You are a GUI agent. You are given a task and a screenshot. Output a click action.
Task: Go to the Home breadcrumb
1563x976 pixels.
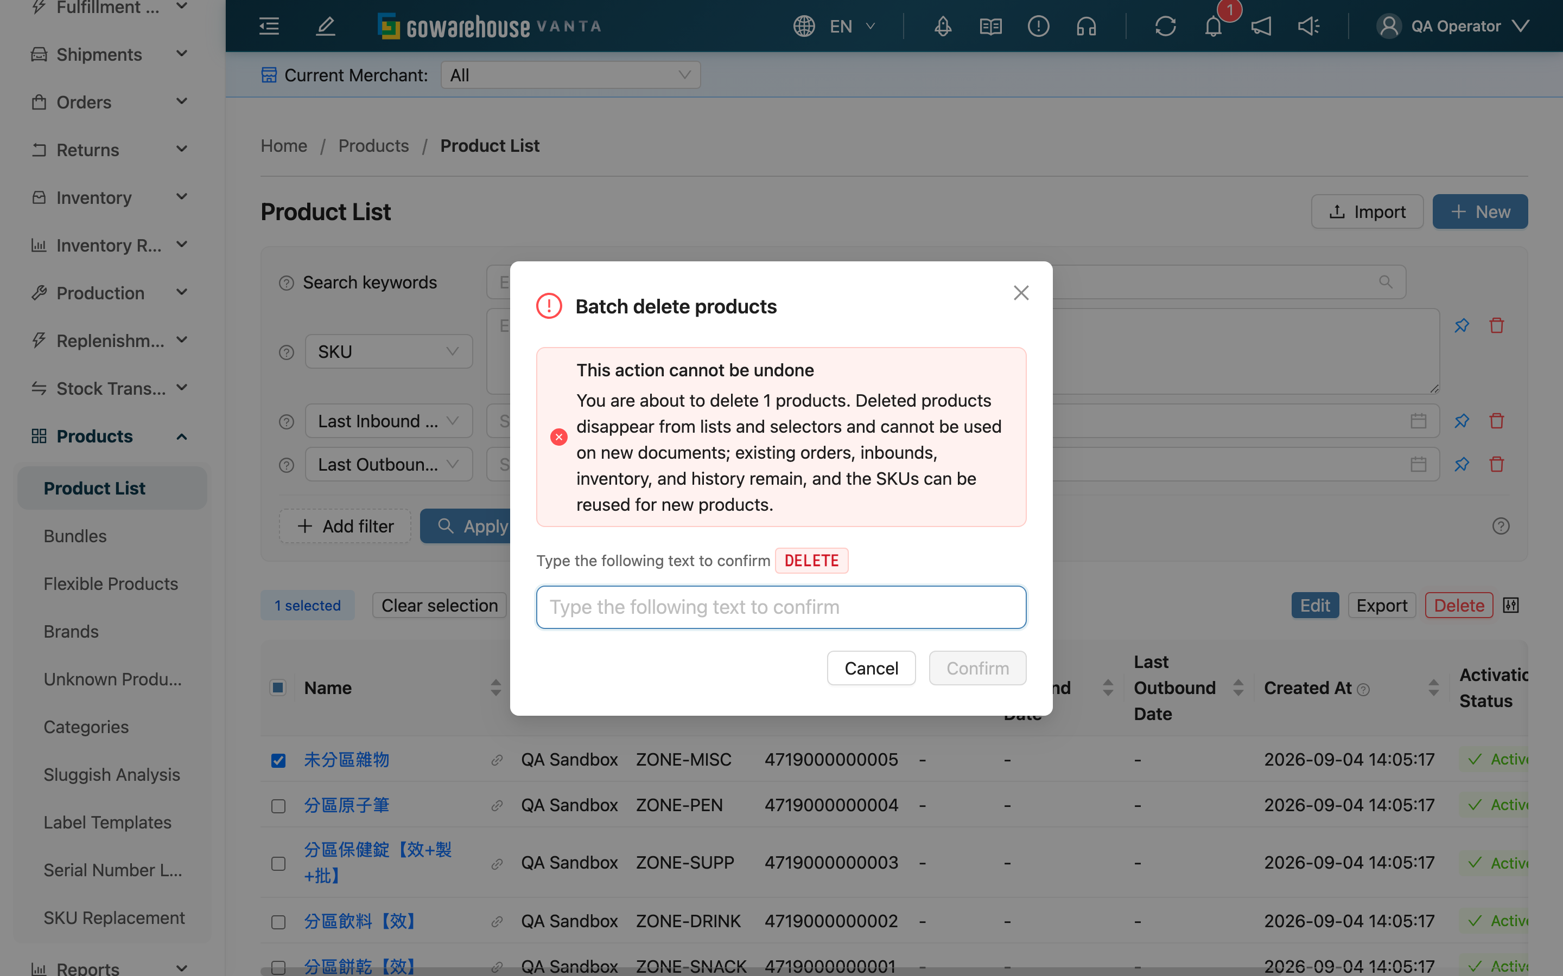tap(283, 146)
